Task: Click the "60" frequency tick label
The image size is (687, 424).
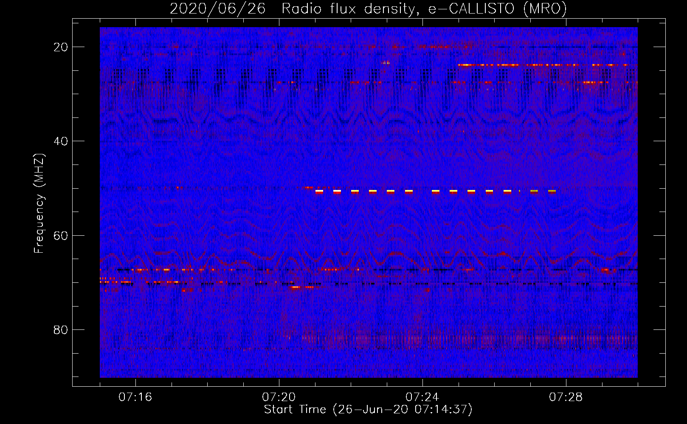Action: [61, 235]
